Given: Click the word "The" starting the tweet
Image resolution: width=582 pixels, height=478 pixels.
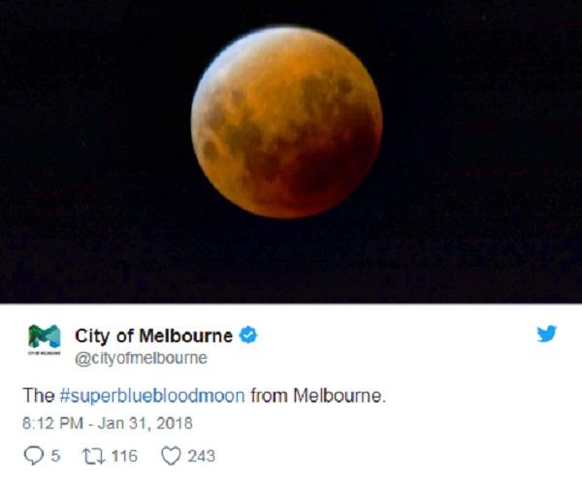Looking at the screenshot, I should 39,396.
